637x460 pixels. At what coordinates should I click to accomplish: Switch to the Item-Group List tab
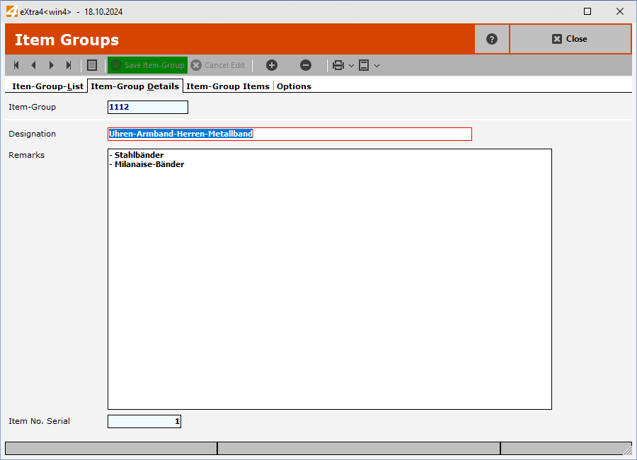tap(47, 86)
